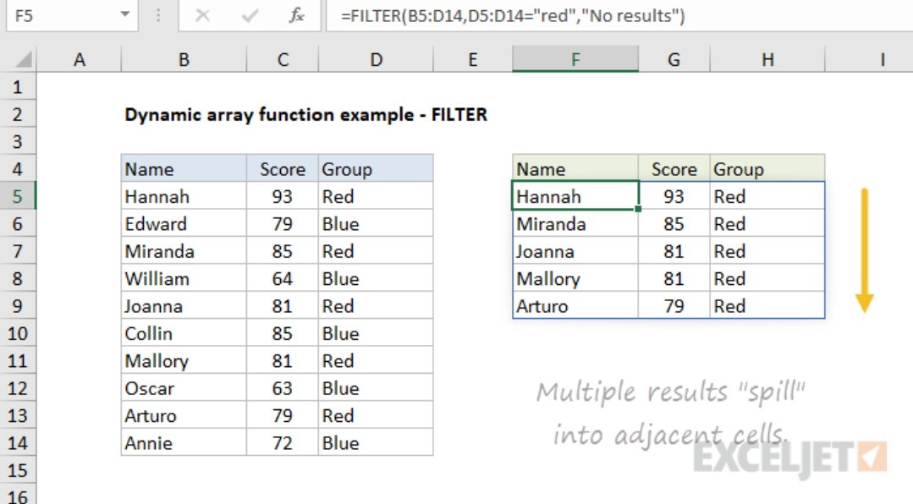Select column B header
The image size is (913, 504).
(x=184, y=59)
